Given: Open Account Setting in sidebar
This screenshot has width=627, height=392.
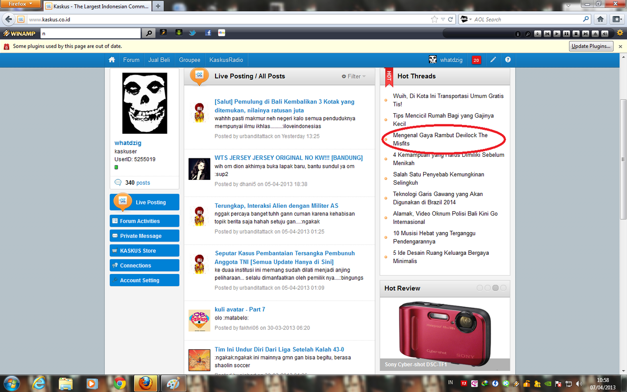Looking at the screenshot, I should [145, 280].
